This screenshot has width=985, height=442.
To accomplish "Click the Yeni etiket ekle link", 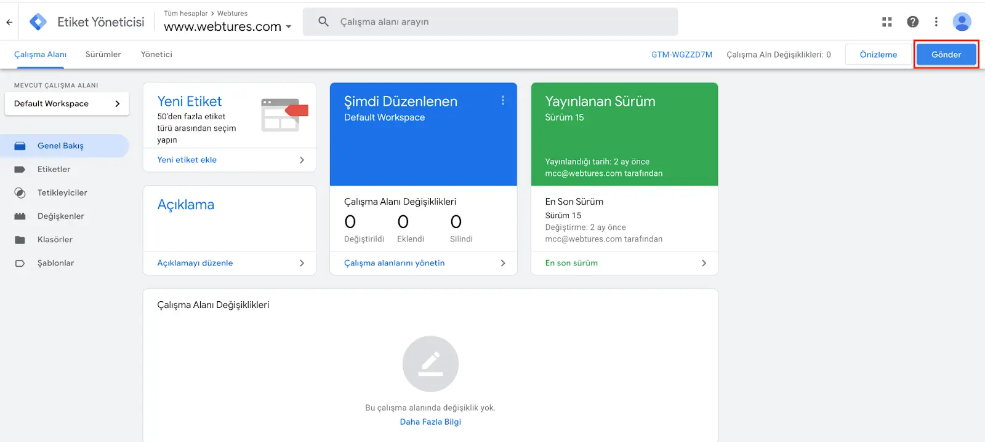I will click(187, 160).
